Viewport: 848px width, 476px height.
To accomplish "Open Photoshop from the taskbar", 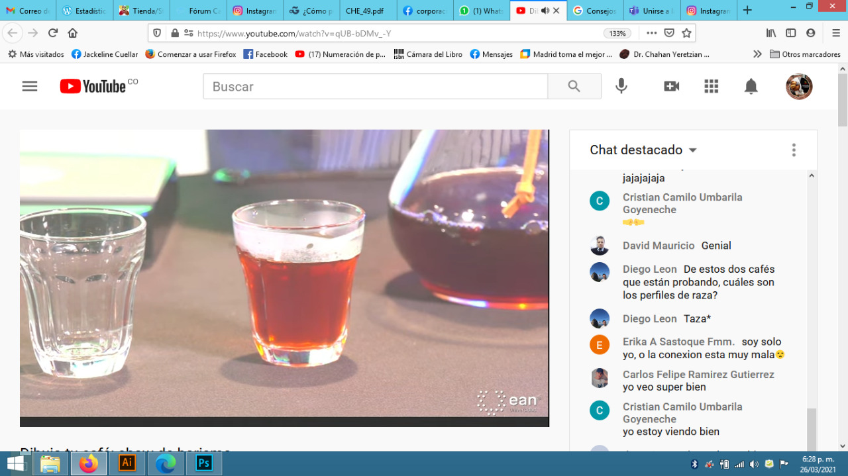I will pyautogui.click(x=204, y=463).
